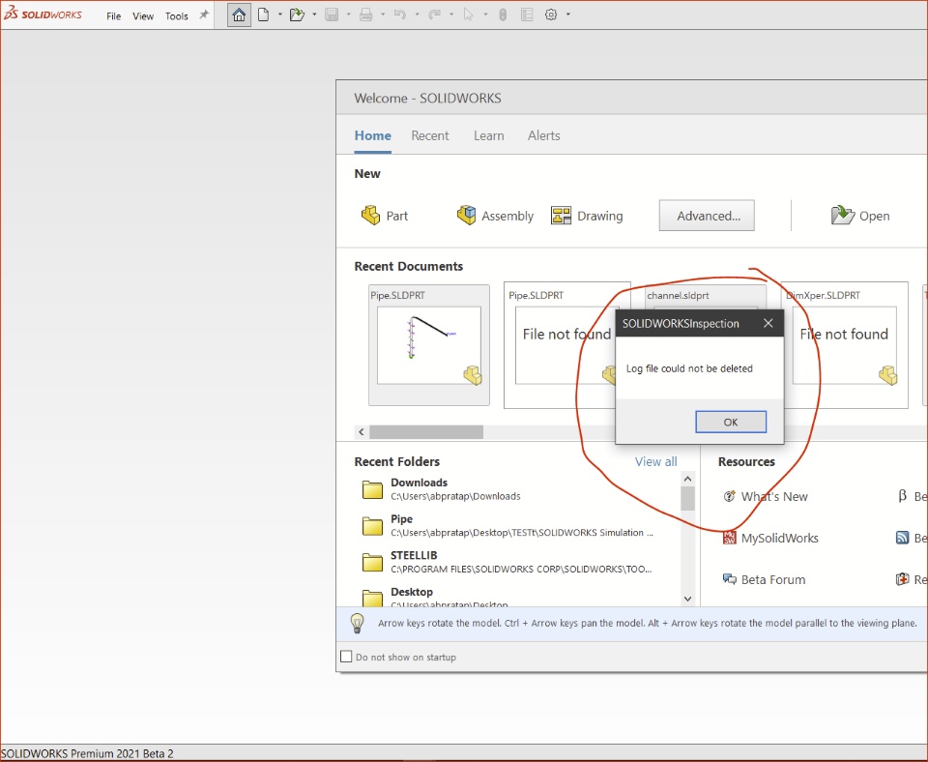This screenshot has width=928, height=762.
Task: Switch to the Alerts tab
Action: [x=544, y=135]
